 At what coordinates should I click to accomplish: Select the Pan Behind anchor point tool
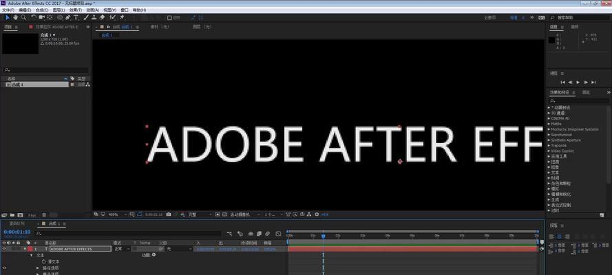coord(50,17)
